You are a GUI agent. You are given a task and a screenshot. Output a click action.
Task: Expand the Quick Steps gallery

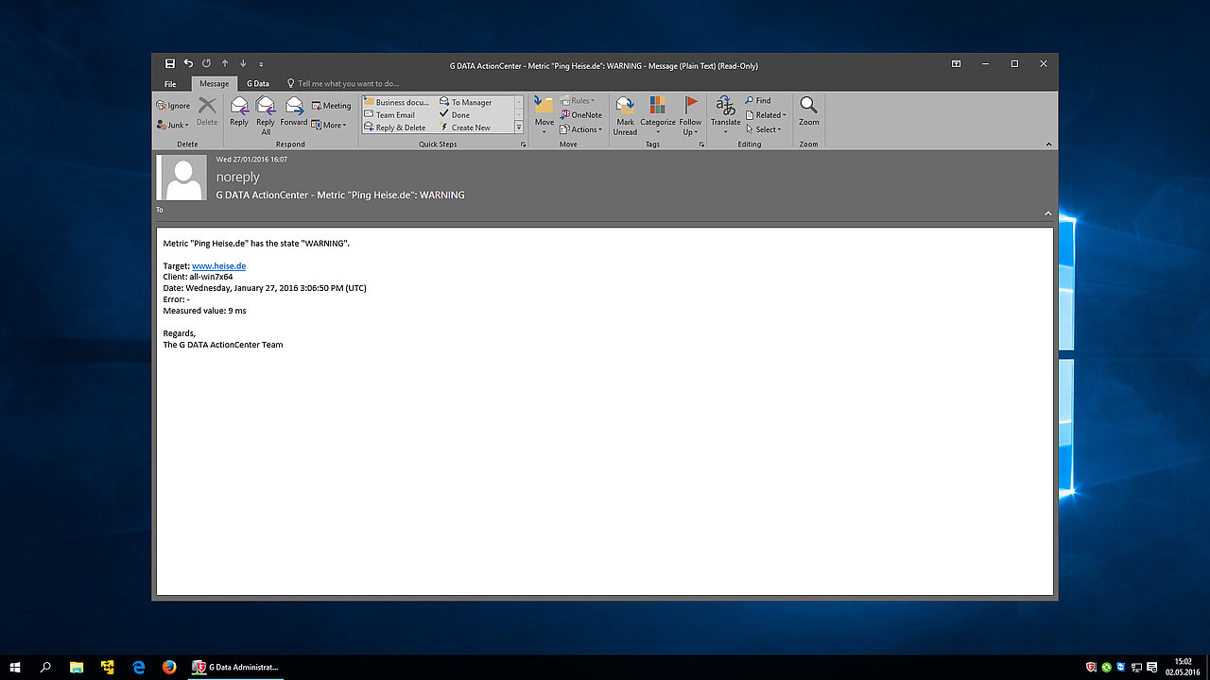click(518, 127)
